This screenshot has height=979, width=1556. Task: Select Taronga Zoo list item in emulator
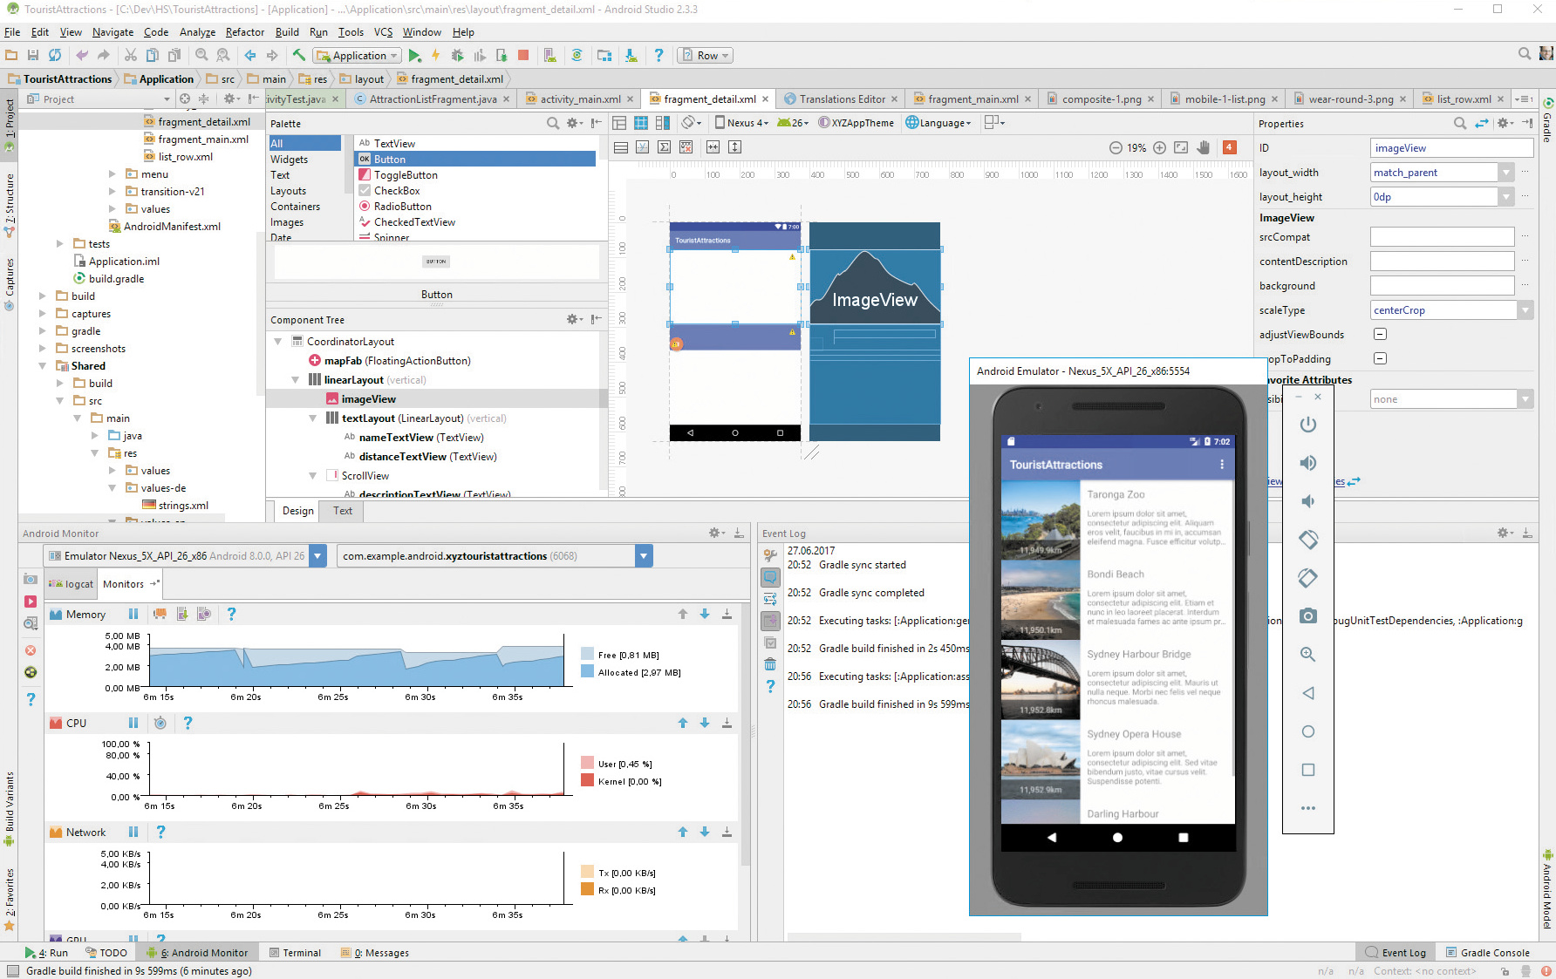pos(1118,521)
